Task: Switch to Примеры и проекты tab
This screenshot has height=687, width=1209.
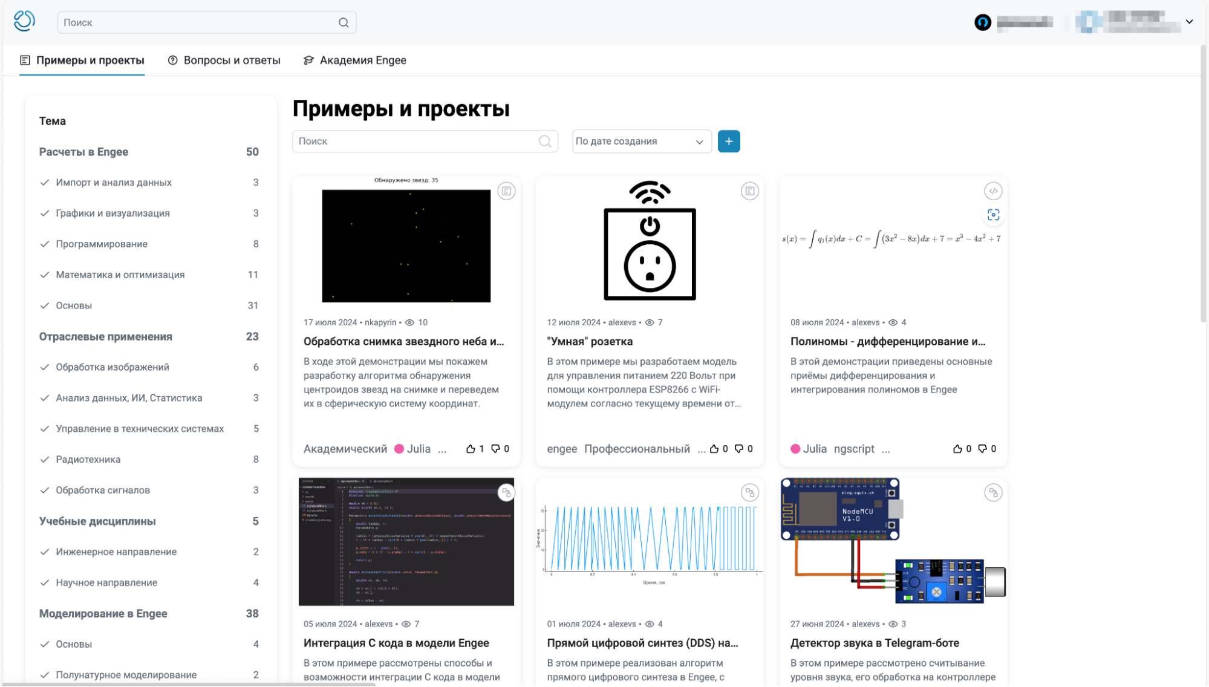Action: [x=82, y=60]
